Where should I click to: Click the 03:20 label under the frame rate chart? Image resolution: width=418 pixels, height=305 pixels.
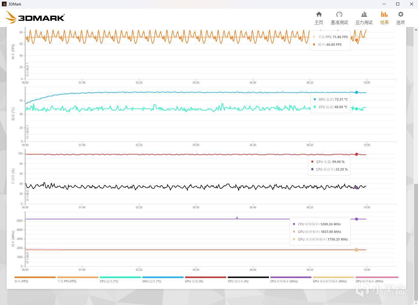(x=139, y=83)
